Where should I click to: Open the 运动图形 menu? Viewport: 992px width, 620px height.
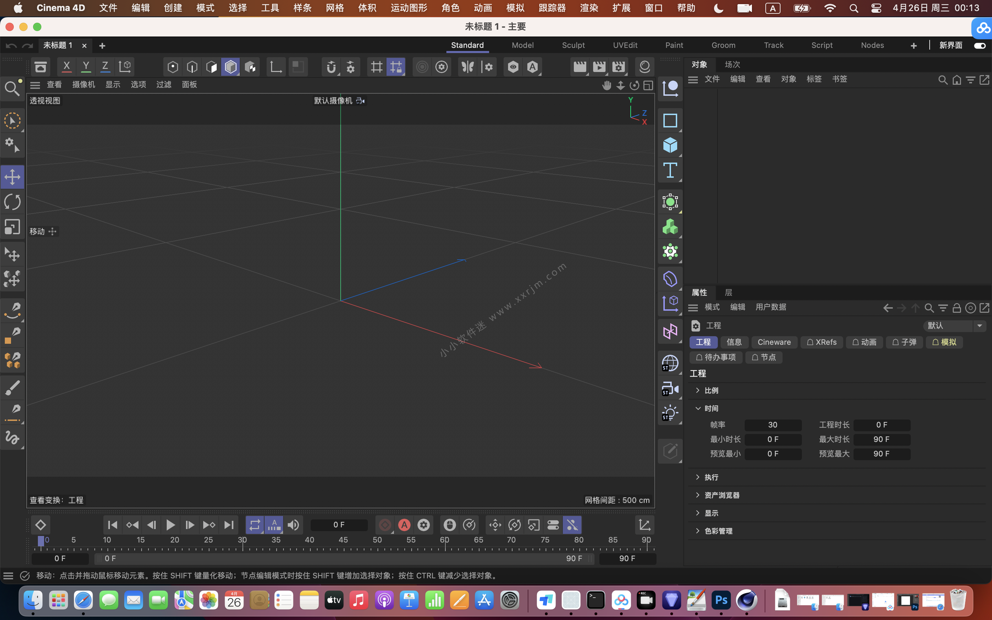(409, 8)
